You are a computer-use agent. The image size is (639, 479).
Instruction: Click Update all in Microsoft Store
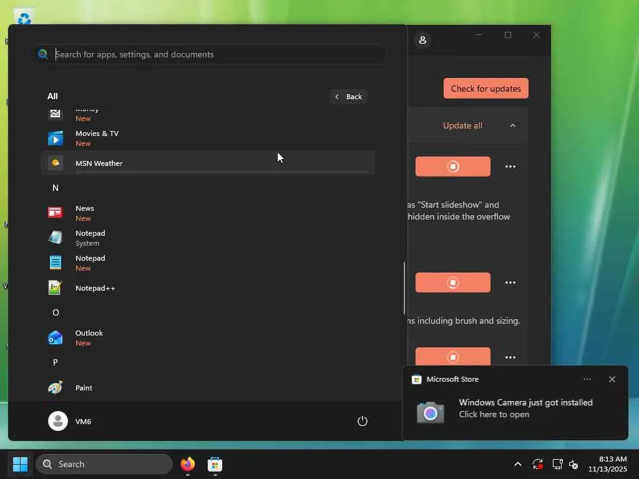pyautogui.click(x=462, y=125)
